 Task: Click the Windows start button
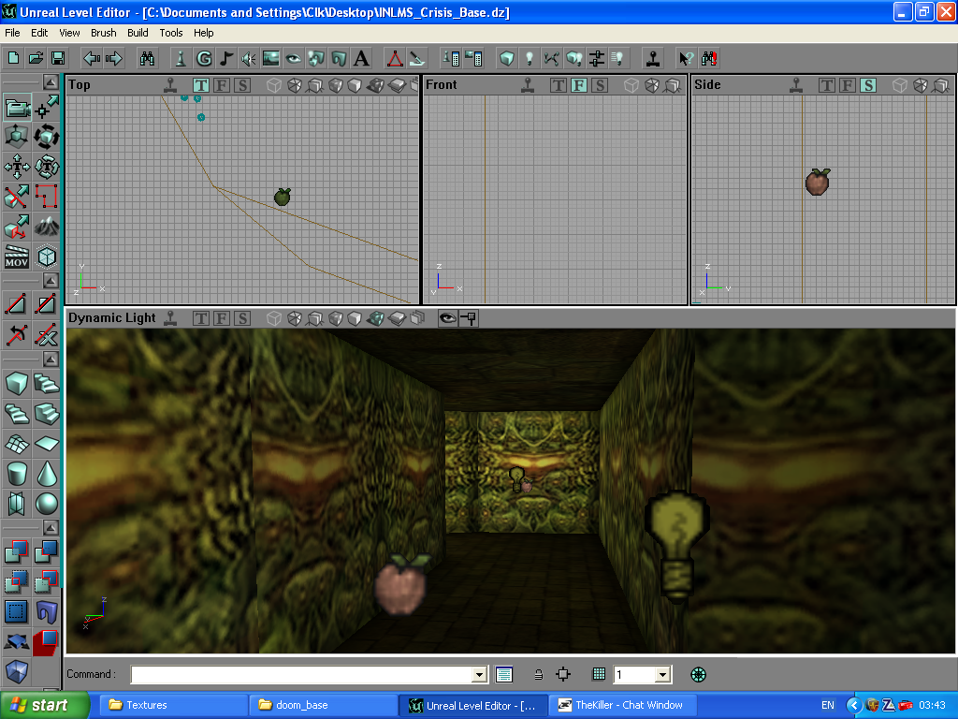[x=45, y=705]
